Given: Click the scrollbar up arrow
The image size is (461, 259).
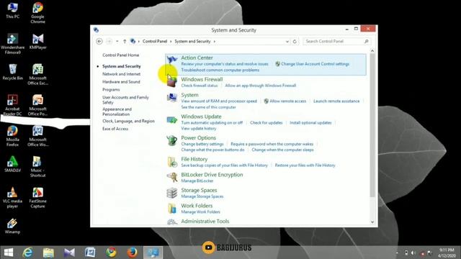Looking at the screenshot, I should 372,51.
